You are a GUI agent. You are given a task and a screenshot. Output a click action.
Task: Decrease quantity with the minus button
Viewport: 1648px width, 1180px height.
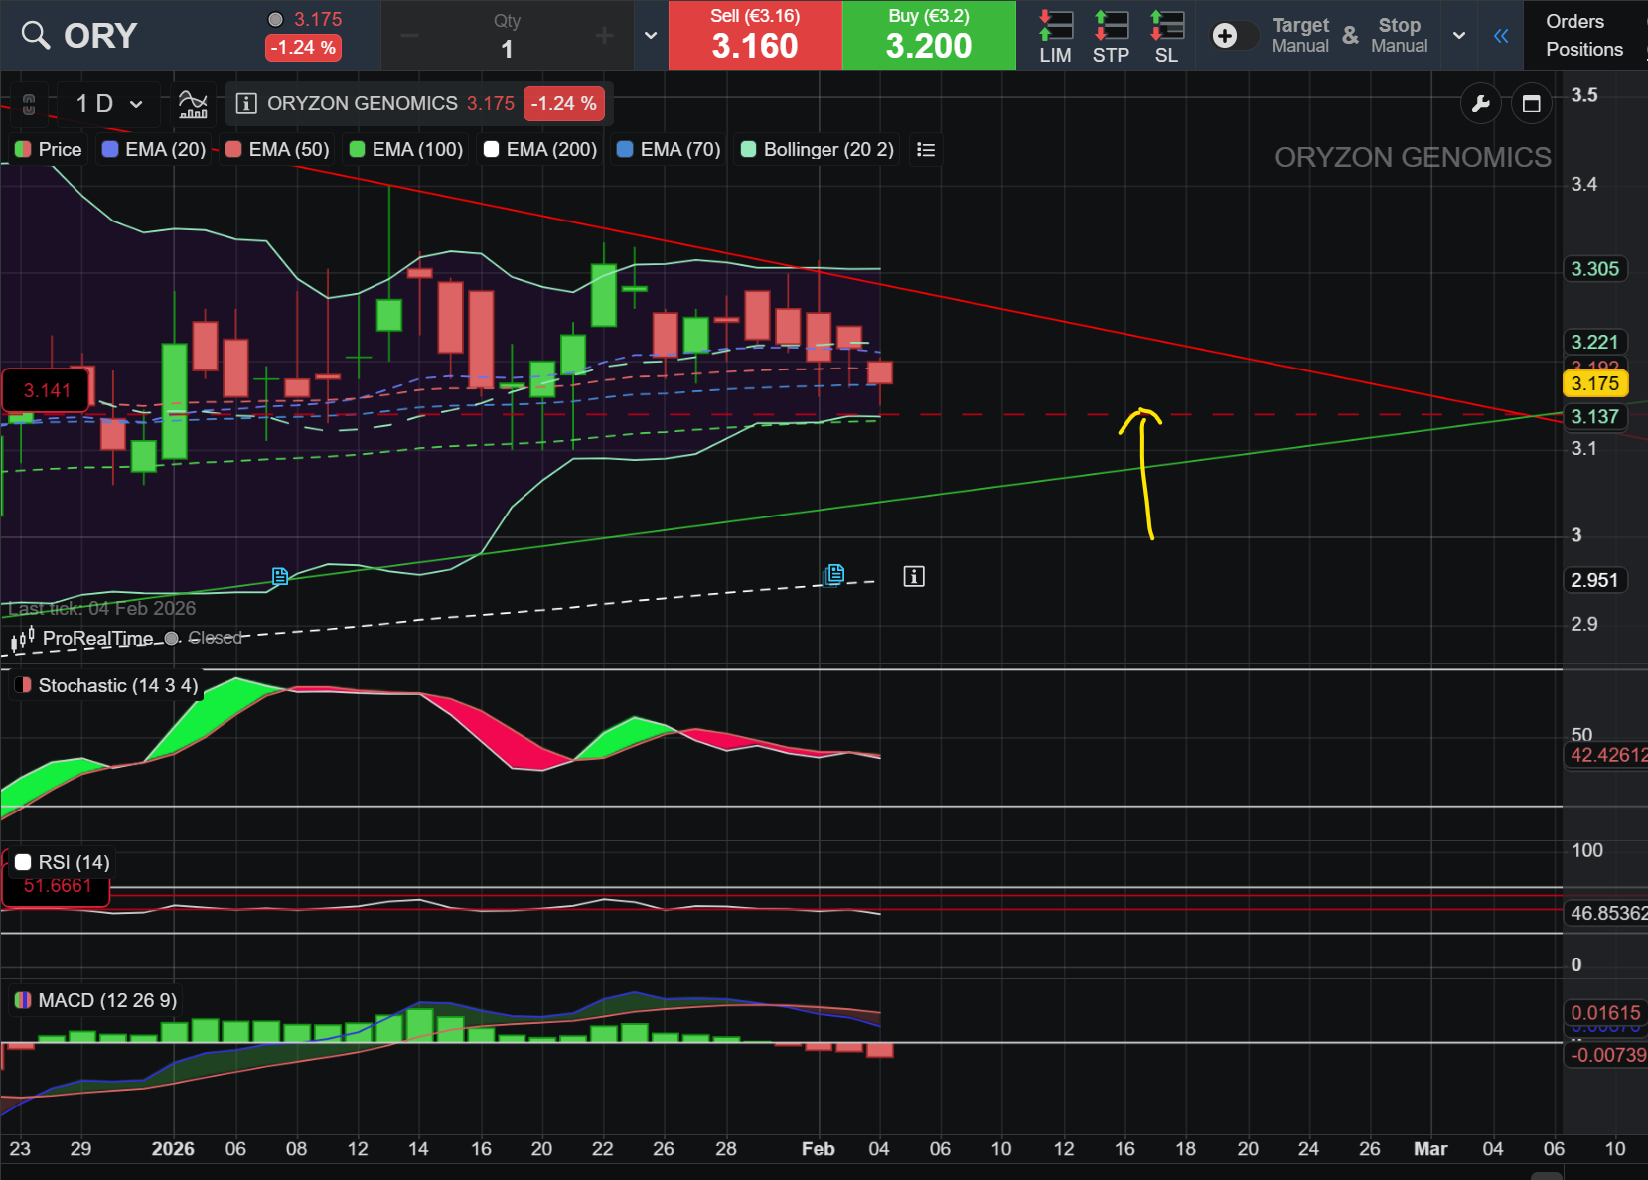(409, 36)
